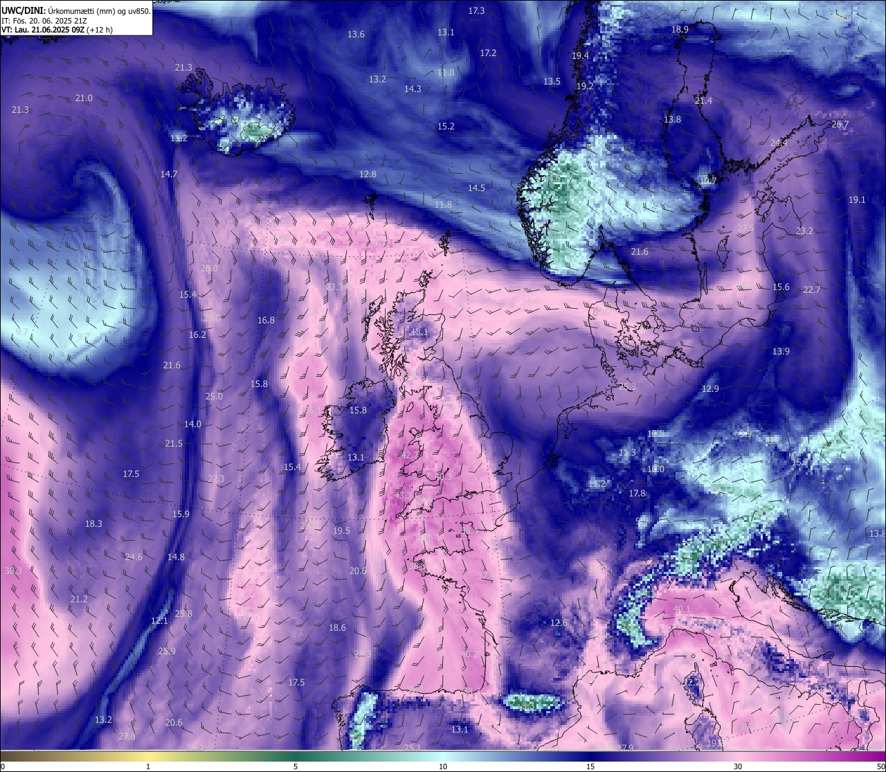Click the 21.5 value label

[x=174, y=444]
